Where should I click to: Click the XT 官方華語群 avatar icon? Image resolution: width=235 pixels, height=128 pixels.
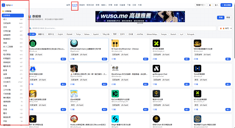(x=156, y=43)
